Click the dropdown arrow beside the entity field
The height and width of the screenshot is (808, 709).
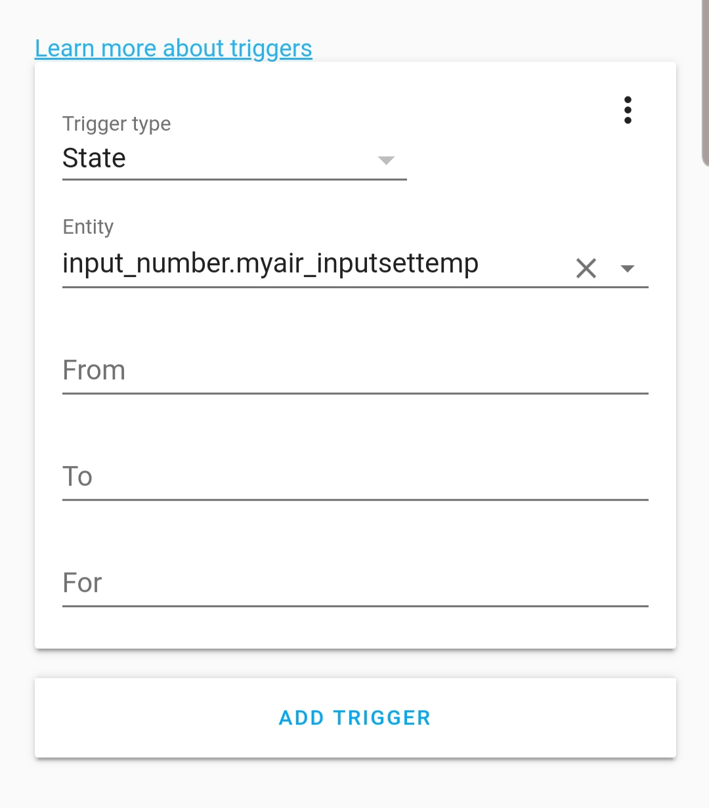[x=629, y=268]
